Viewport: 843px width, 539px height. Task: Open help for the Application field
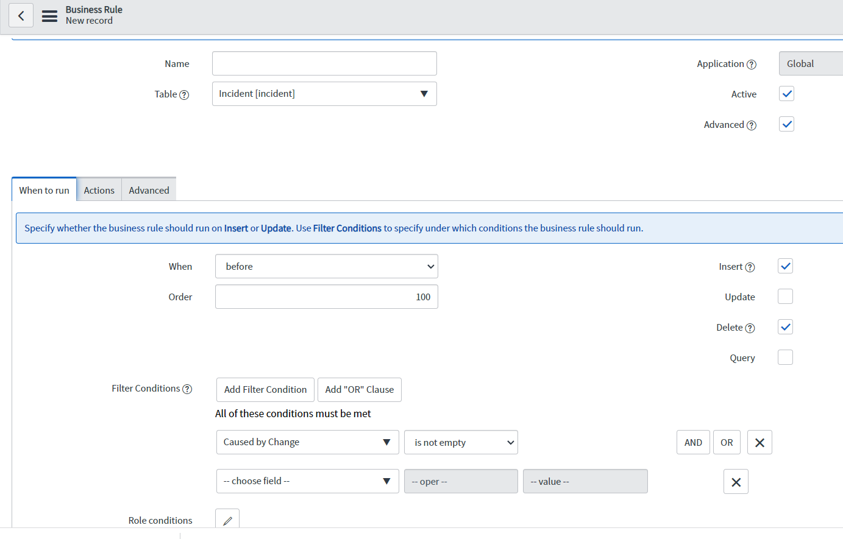coord(752,63)
